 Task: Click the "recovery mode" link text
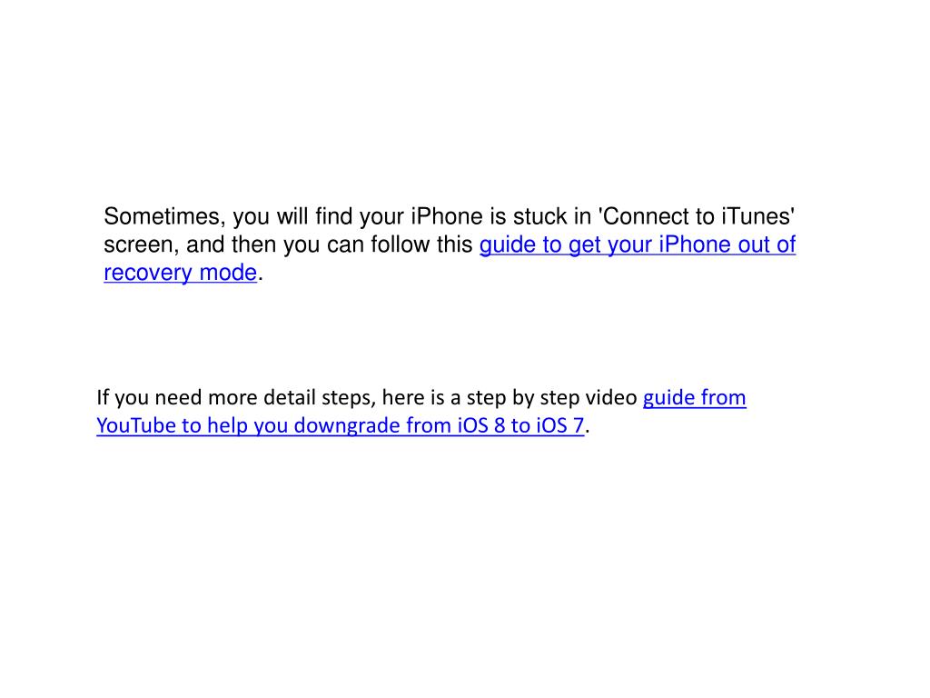[181, 273]
